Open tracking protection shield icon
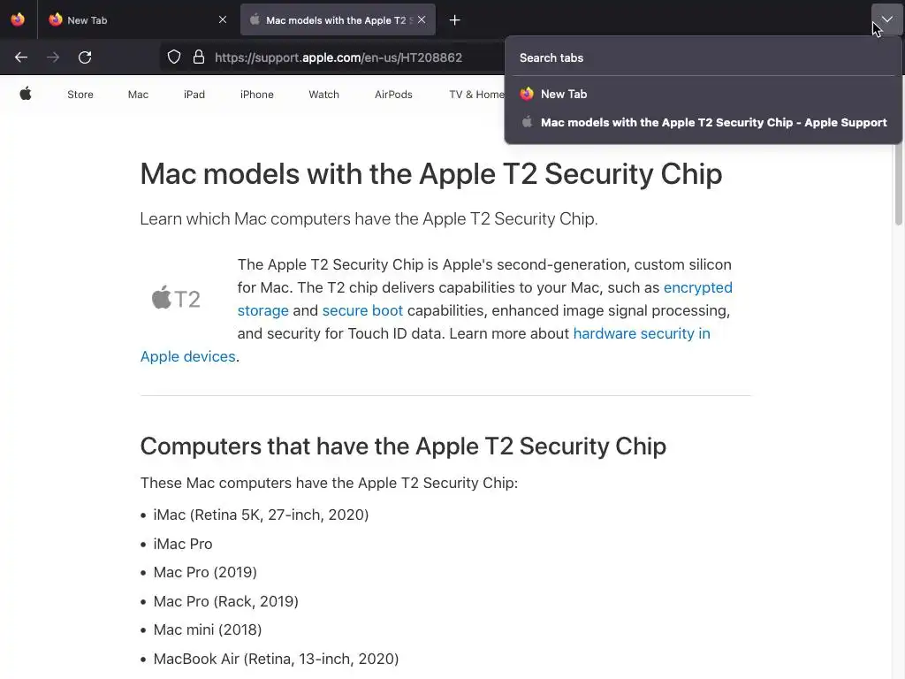The image size is (905, 679). pyautogui.click(x=174, y=57)
